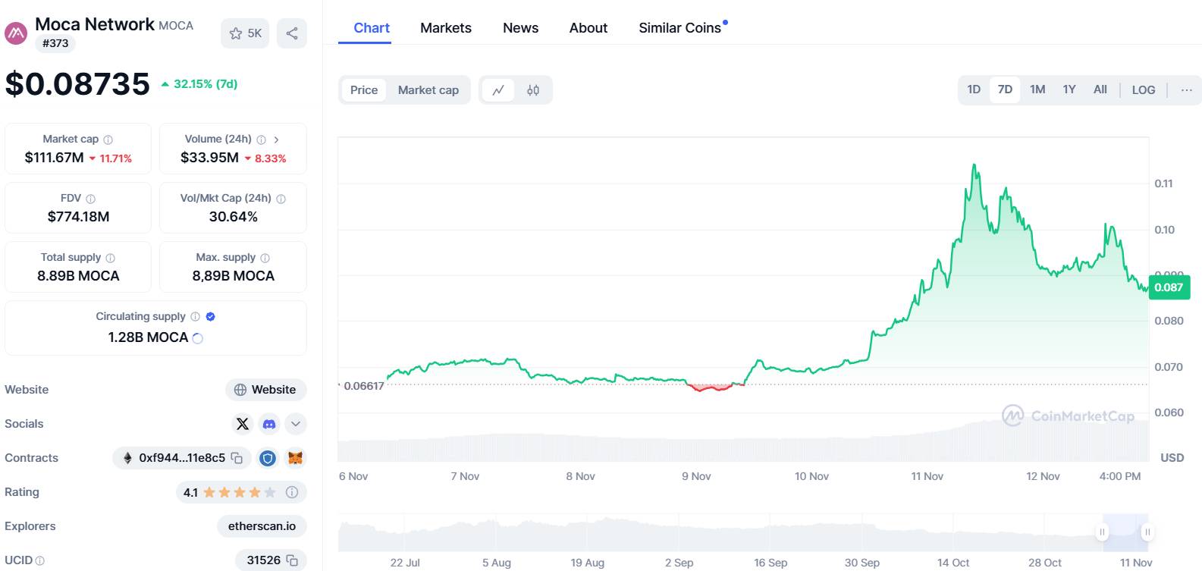Switch to the About tab
The width and height of the screenshot is (1202, 571).
(x=588, y=28)
